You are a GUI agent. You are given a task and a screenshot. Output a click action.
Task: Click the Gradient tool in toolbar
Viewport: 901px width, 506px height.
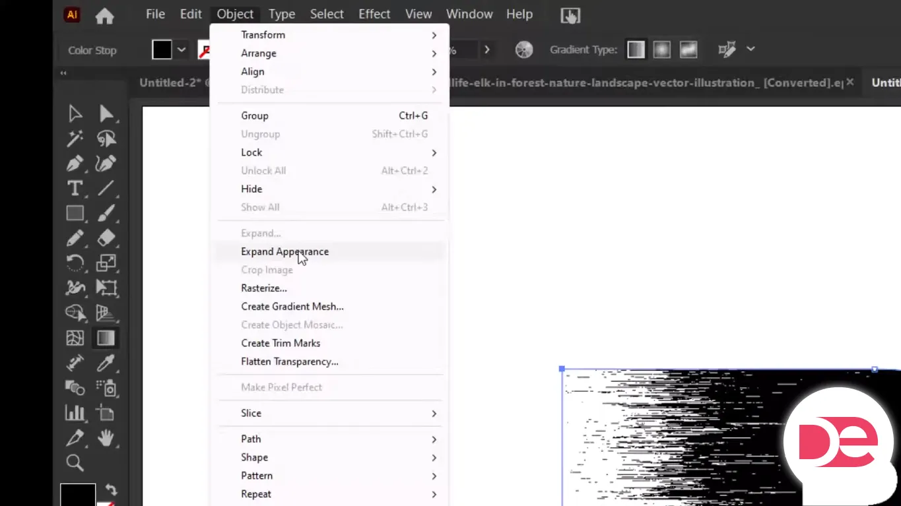(x=106, y=338)
